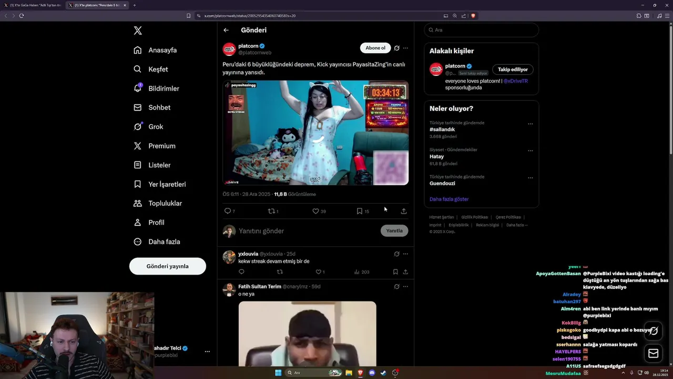The image size is (673, 379).
Task: Open Keşfet from the sidebar
Action: point(151,69)
